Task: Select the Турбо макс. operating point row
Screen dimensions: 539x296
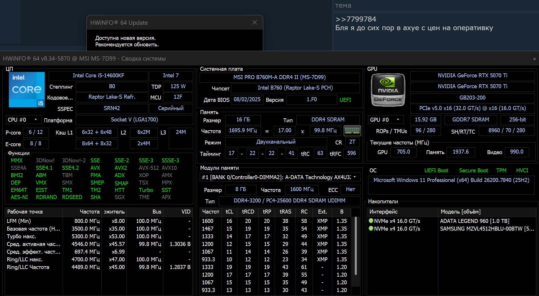Action: click(x=99, y=237)
